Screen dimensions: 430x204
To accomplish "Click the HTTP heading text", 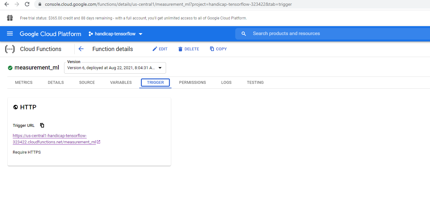I will click(28, 107).
